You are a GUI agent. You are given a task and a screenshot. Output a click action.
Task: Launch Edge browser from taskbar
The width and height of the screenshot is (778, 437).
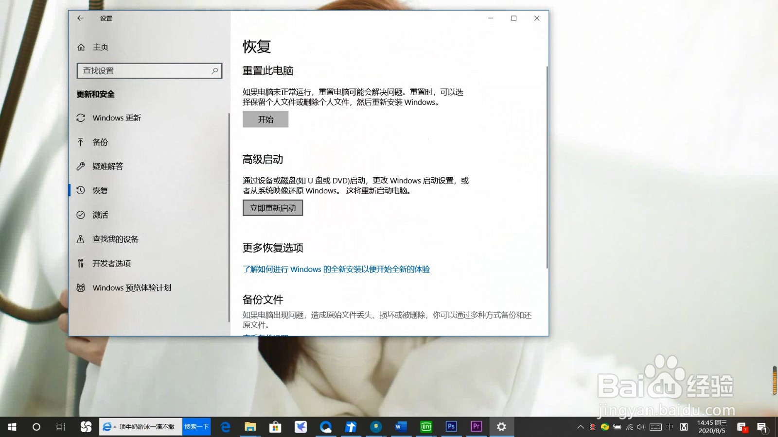pyautogui.click(x=225, y=427)
